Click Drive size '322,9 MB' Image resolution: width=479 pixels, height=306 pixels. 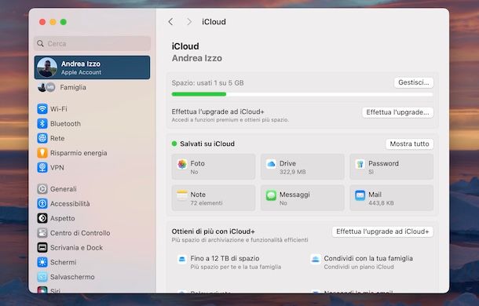(x=292, y=172)
